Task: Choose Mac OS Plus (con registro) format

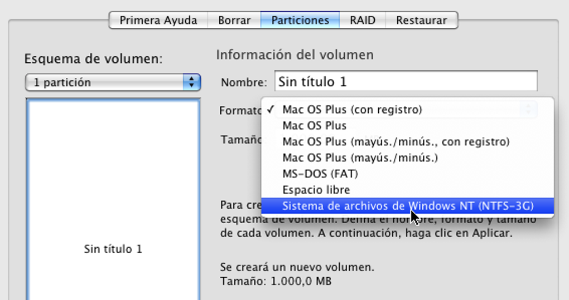Action: [408, 110]
